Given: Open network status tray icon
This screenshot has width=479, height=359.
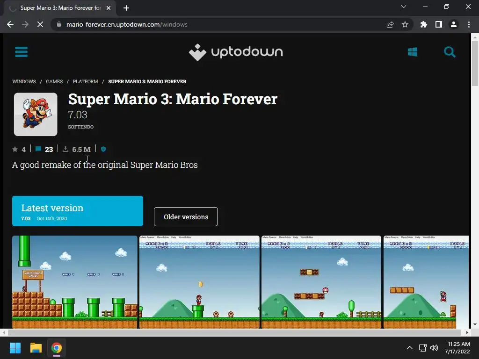Looking at the screenshot, I should tap(423, 348).
